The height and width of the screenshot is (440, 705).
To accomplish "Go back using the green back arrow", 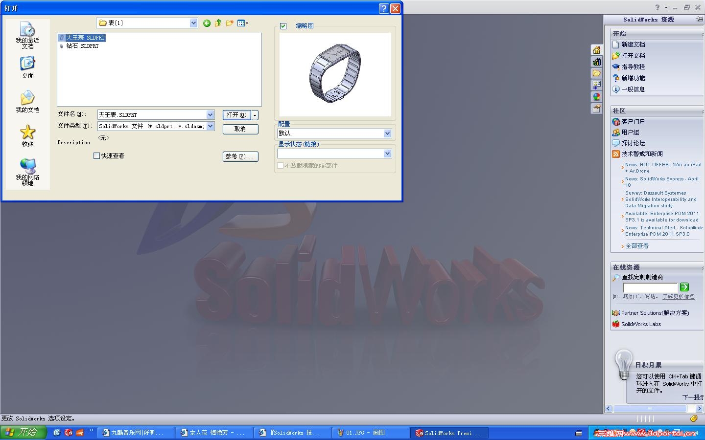I will point(207,23).
